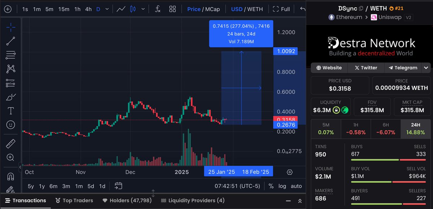Select the crosshair cursor tool

point(11,27)
